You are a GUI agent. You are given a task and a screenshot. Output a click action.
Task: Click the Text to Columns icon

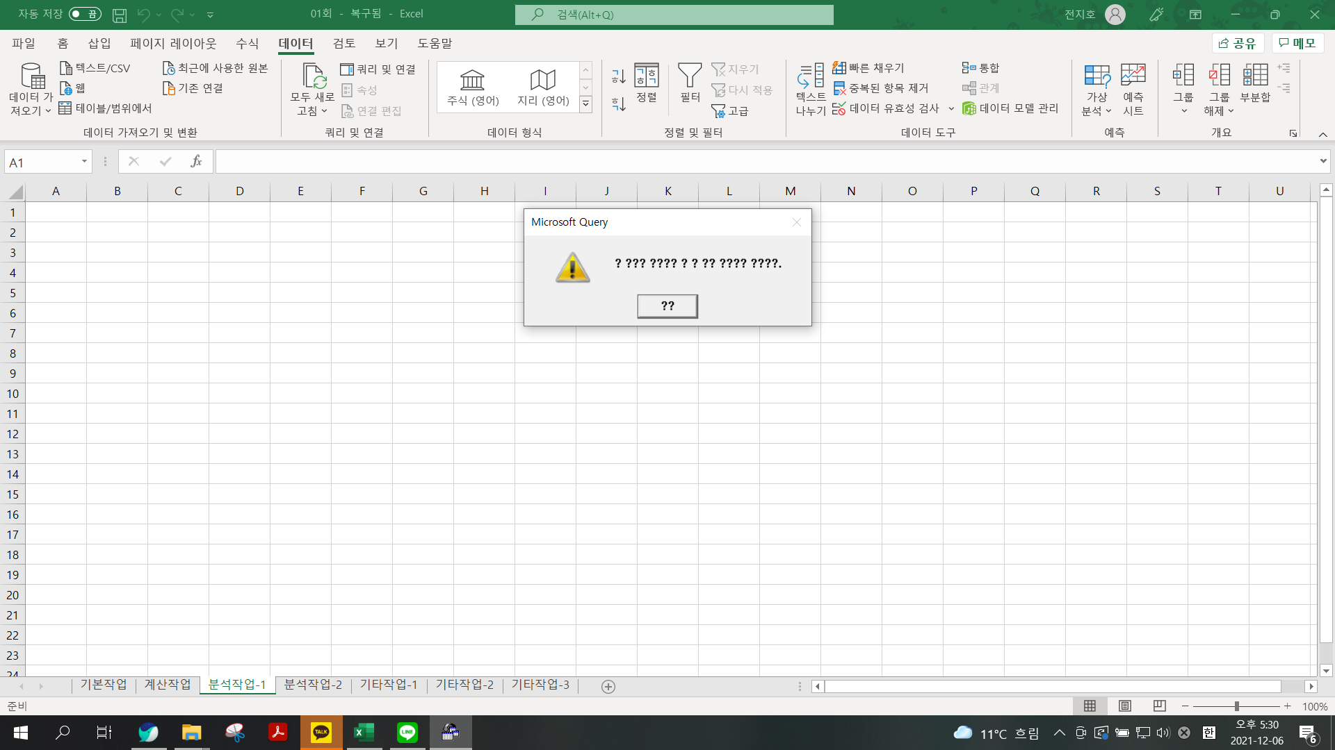(x=811, y=76)
